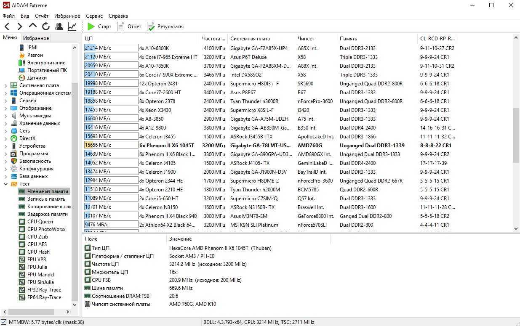
Task: Sort by the Память column header
Action: [x=348, y=39]
